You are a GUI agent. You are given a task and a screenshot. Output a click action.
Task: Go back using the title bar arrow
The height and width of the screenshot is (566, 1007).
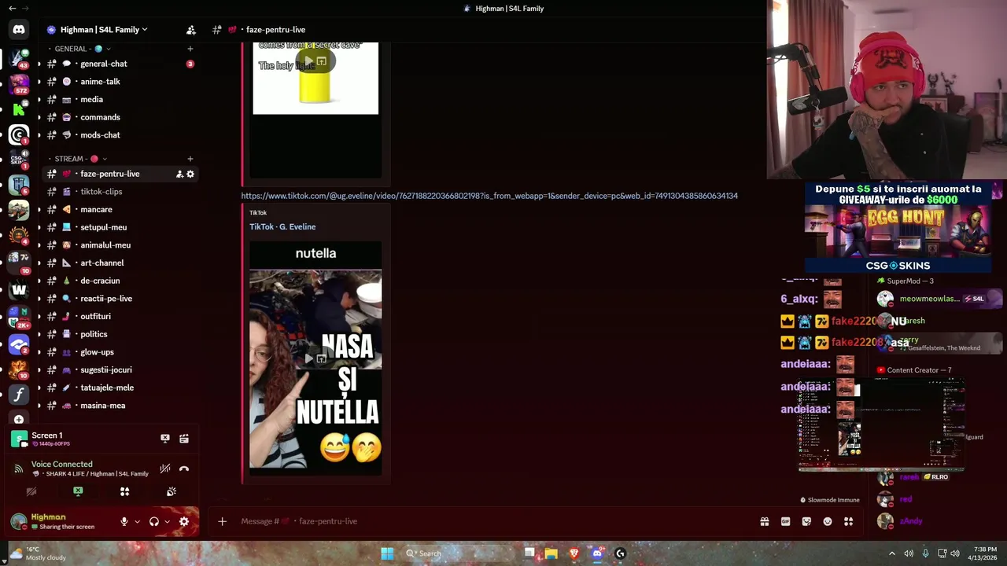pos(12,8)
